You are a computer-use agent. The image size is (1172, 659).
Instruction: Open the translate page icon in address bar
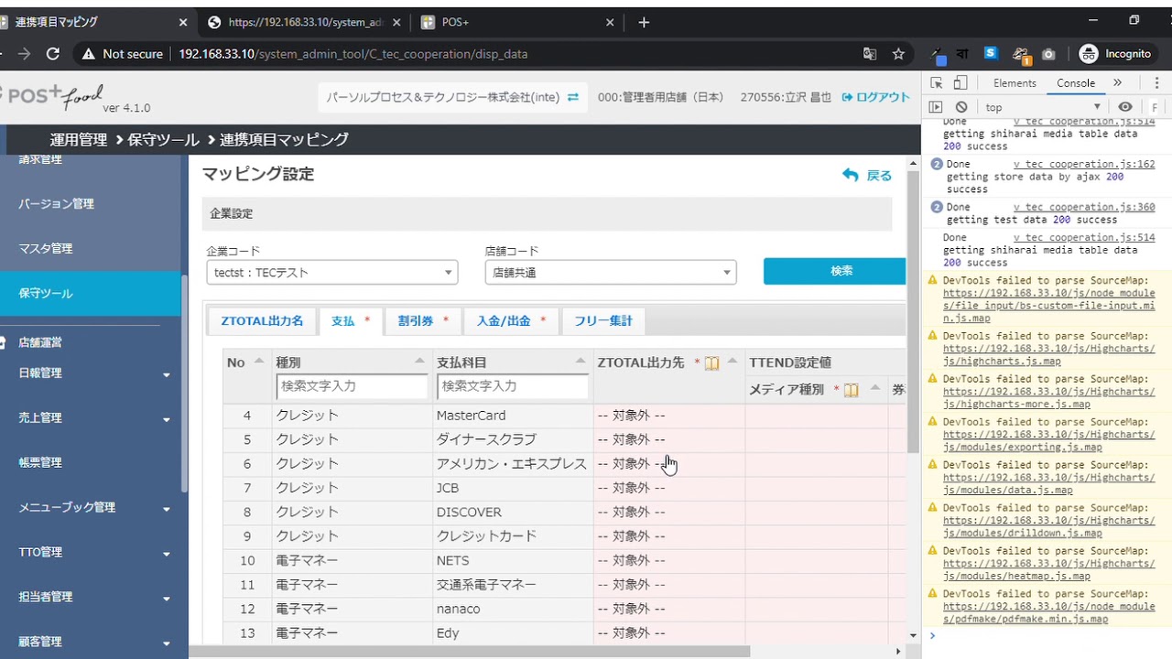point(870,54)
